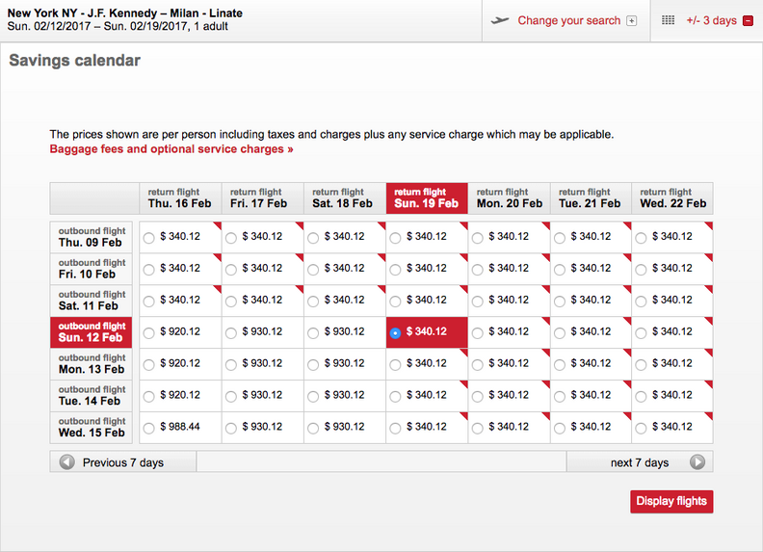Choose $920.12 fare for Mon. 13 Feb outbound
This screenshot has height=552, width=763.
tap(148, 364)
